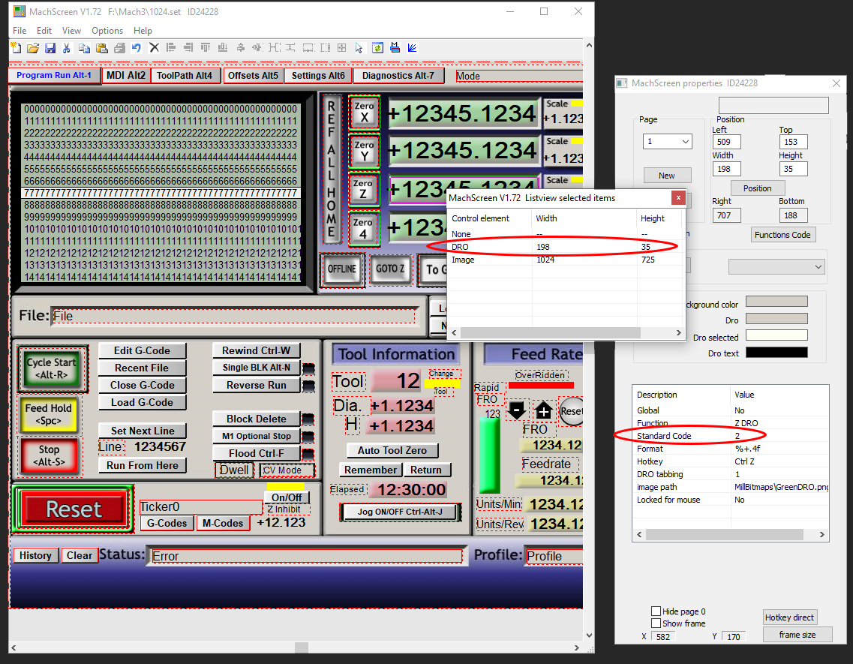This screenshot has width=853, height=664.
Task: Click the Space evenly horizontally icon
Action: tap(274, 48)
